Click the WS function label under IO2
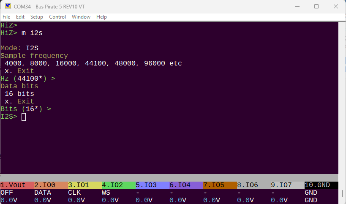Screen dimensions: 346x204 (106, 193)
